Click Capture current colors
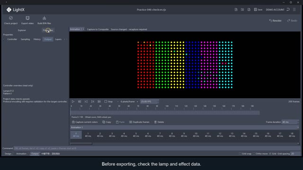Image resolution: width=303 pixels, height=170 pixels. (85, 122)
